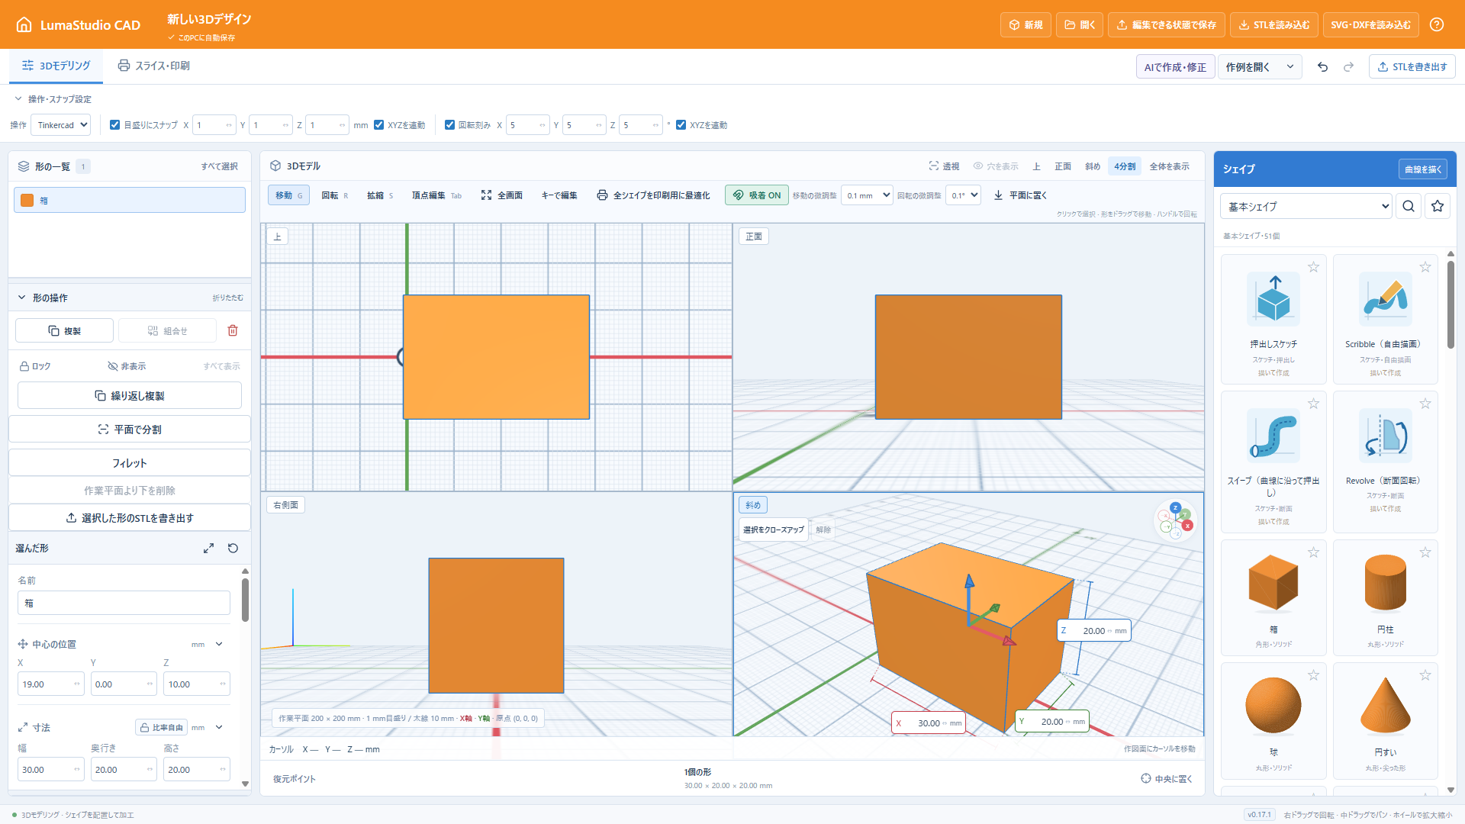This screenshot has height=824, width=1465.
Task: Open the 作例を開く dropdown
Action: [x=1260, y=67]
